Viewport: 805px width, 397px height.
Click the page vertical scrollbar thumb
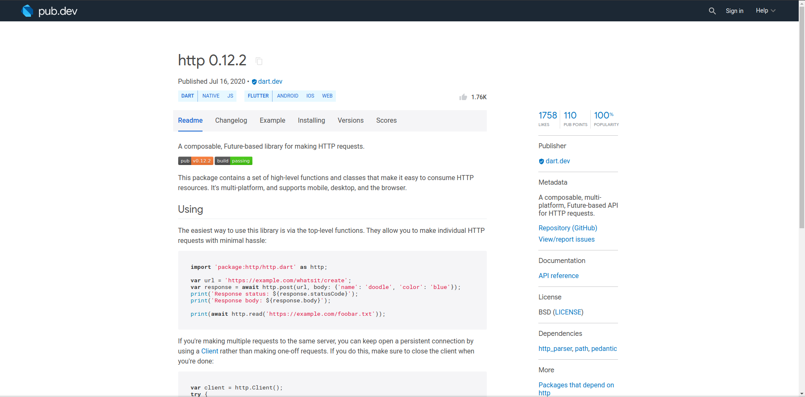coord(802,117)
